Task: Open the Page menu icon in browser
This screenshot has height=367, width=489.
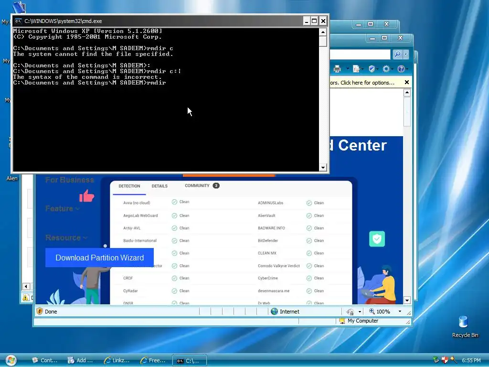Action: pyautogui.click(x=356, y=69)
